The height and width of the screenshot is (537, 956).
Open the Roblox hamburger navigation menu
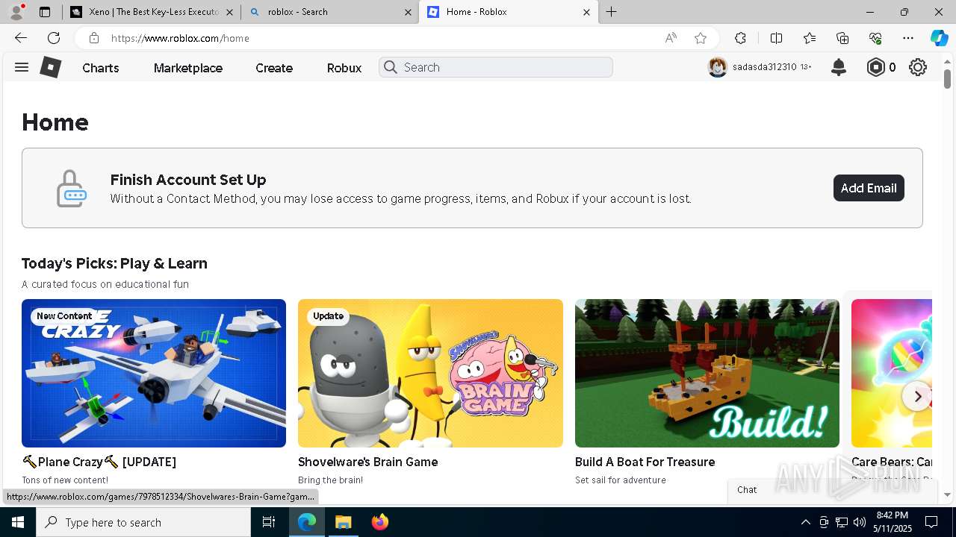22,67
